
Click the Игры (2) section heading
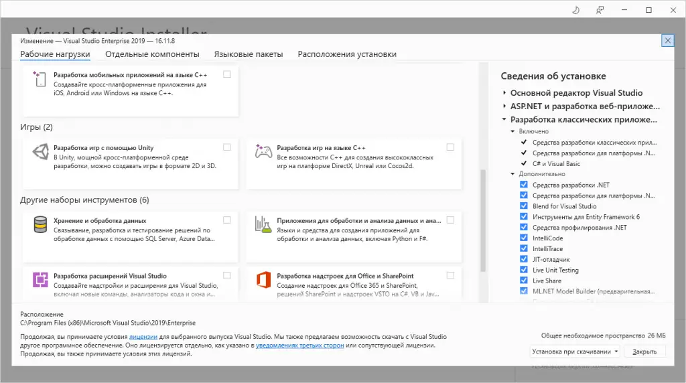(36, 127)
